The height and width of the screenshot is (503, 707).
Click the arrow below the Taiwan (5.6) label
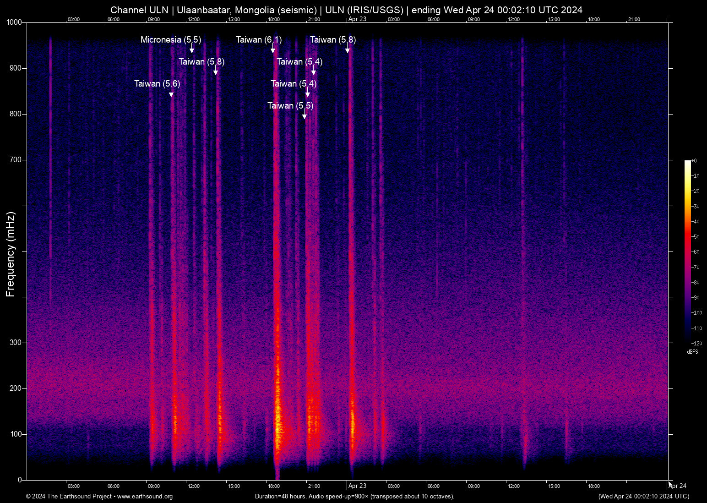[x=171, y=93]
